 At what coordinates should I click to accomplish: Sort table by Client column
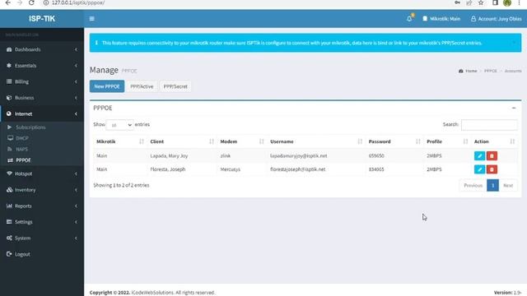pyautogui.click(x=182, y=141)
